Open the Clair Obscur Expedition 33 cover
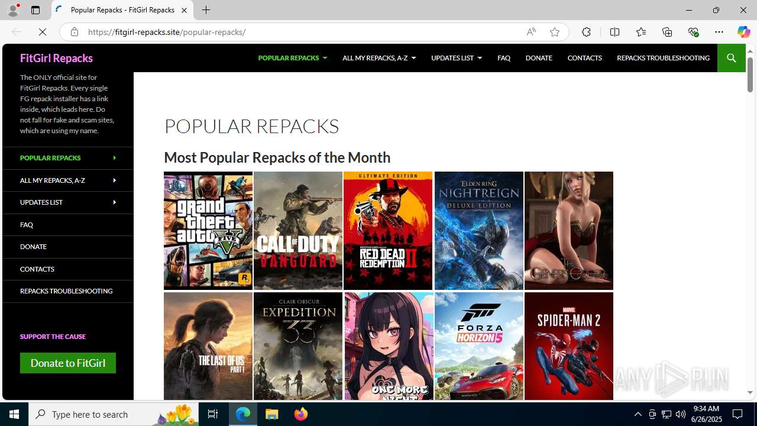 298,346
